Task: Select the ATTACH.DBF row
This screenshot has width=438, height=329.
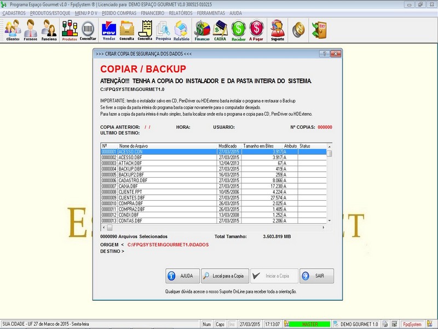Action: tap(214, 163)
